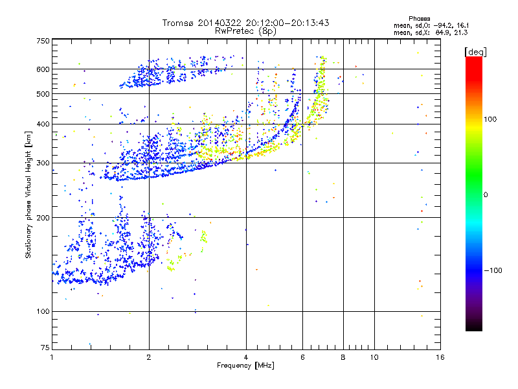Screen dimensions: 518x389
Task: Click the colorbar tick label '100'
Action: tap(490, 119)
